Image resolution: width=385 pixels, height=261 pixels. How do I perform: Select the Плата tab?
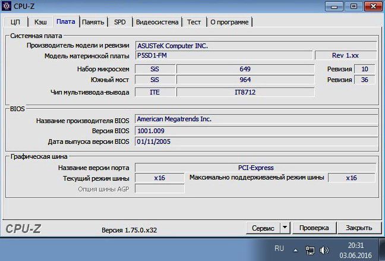(x=66, y=21)
